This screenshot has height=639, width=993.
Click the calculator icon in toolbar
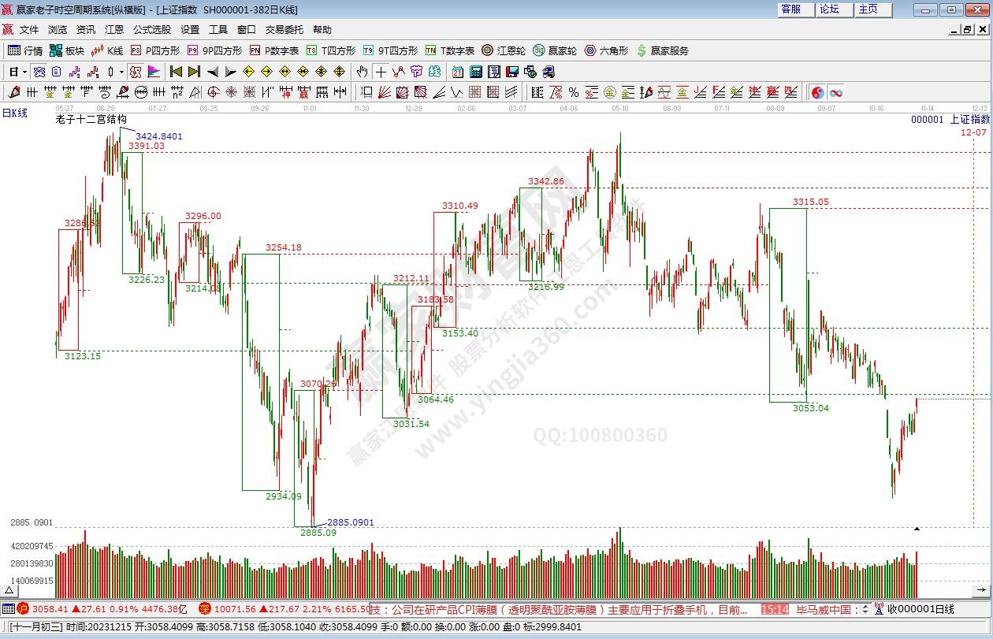point(476,72)
